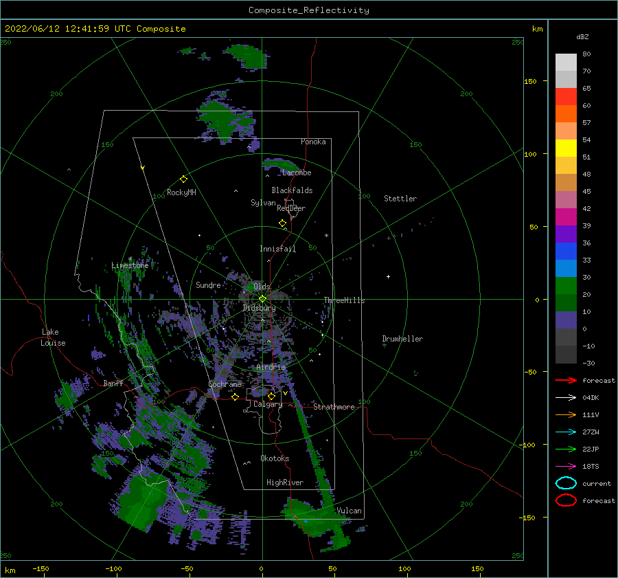The width and height of the screenshot is (618, 578).
Task: Click the Composite_Reflectivity title
Action: coord(309,10)
